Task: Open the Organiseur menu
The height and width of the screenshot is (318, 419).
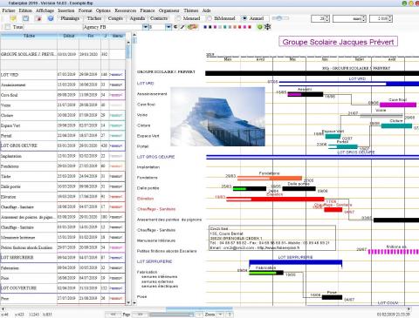Action: click(x=168, y=10)
